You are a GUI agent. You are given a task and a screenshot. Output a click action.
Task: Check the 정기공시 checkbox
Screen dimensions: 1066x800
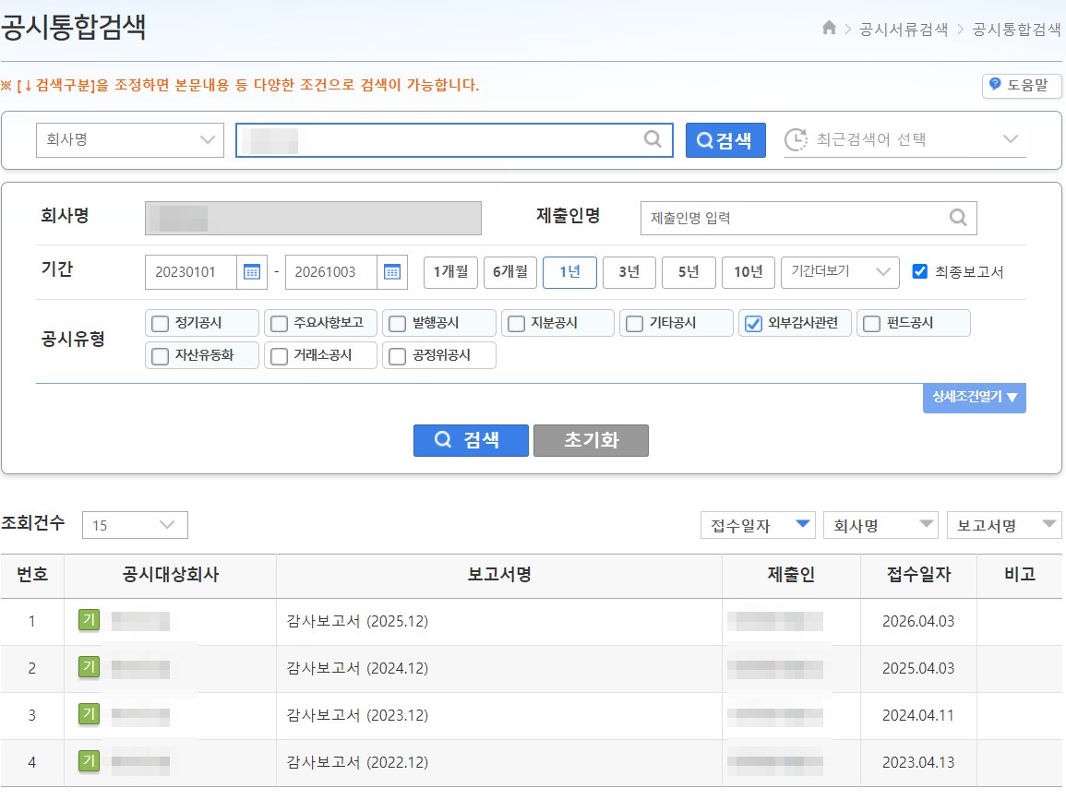pos(161,324)
